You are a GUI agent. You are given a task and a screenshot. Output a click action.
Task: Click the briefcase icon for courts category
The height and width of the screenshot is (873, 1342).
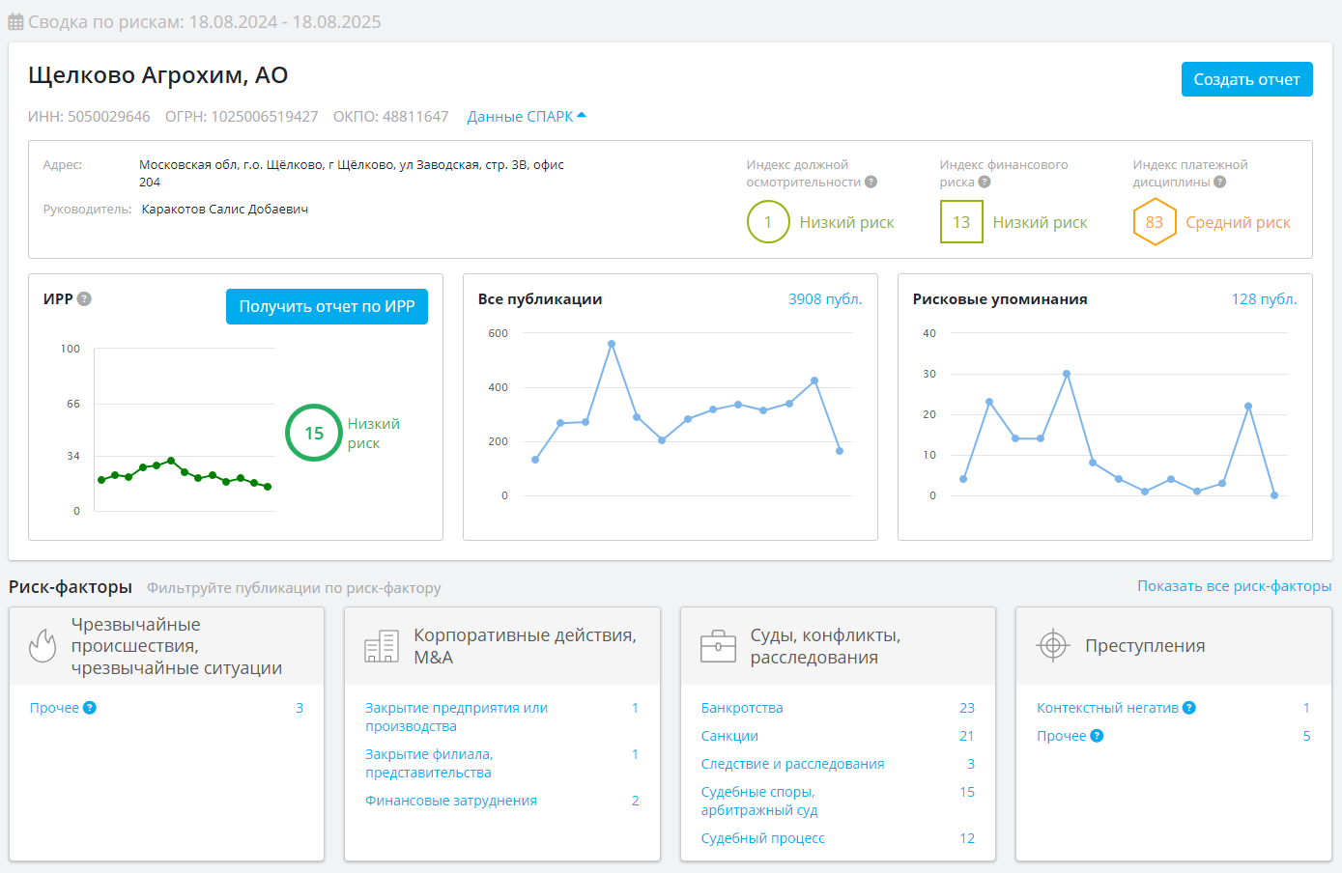point(718,646)
